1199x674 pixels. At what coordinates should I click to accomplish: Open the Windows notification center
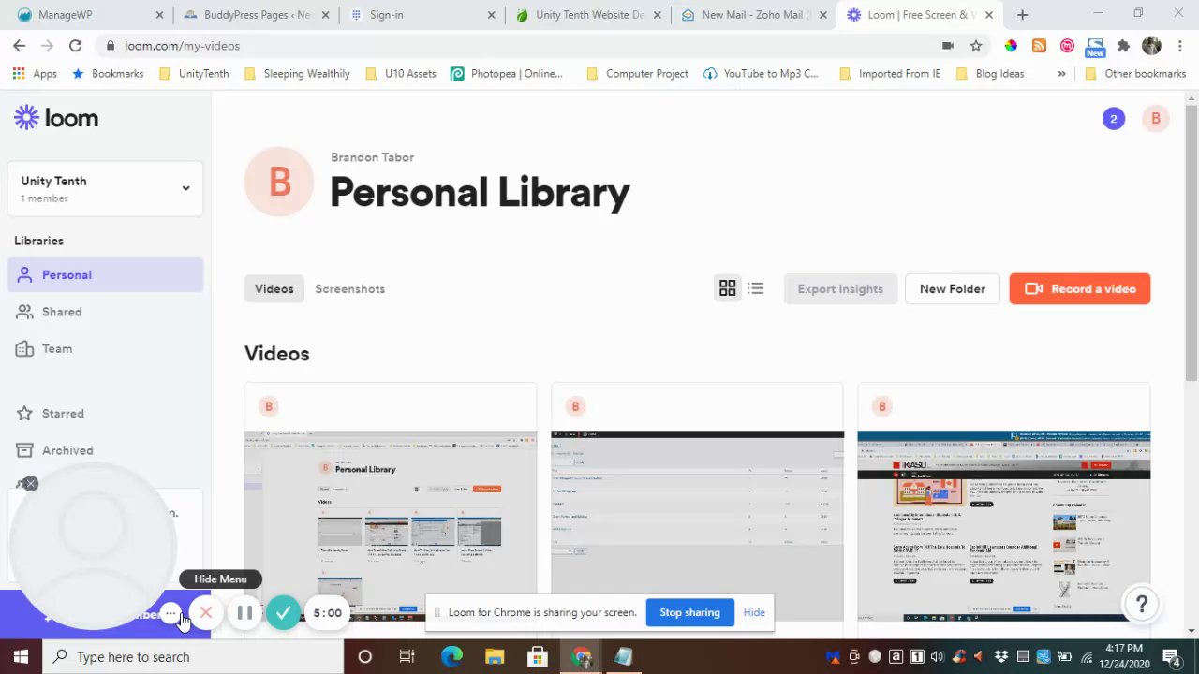(x=1171, y=657)
